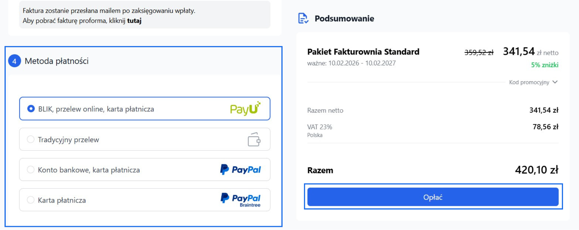
Task: Click the step 4 numbered circle badge
Action: (14, 61)
